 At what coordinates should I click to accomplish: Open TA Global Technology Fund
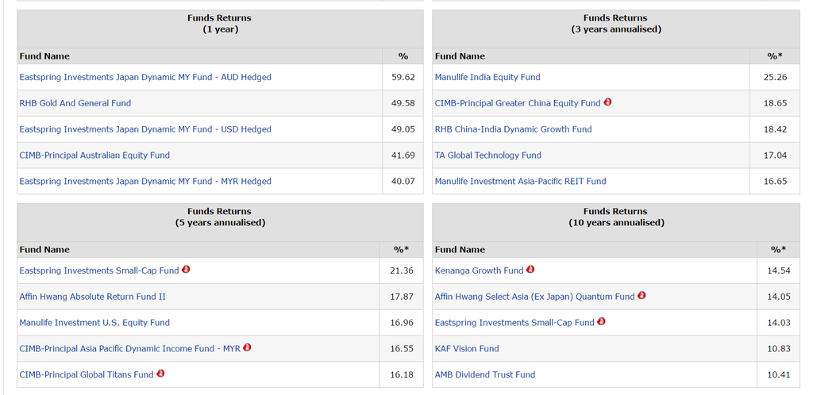pos(487,155)
